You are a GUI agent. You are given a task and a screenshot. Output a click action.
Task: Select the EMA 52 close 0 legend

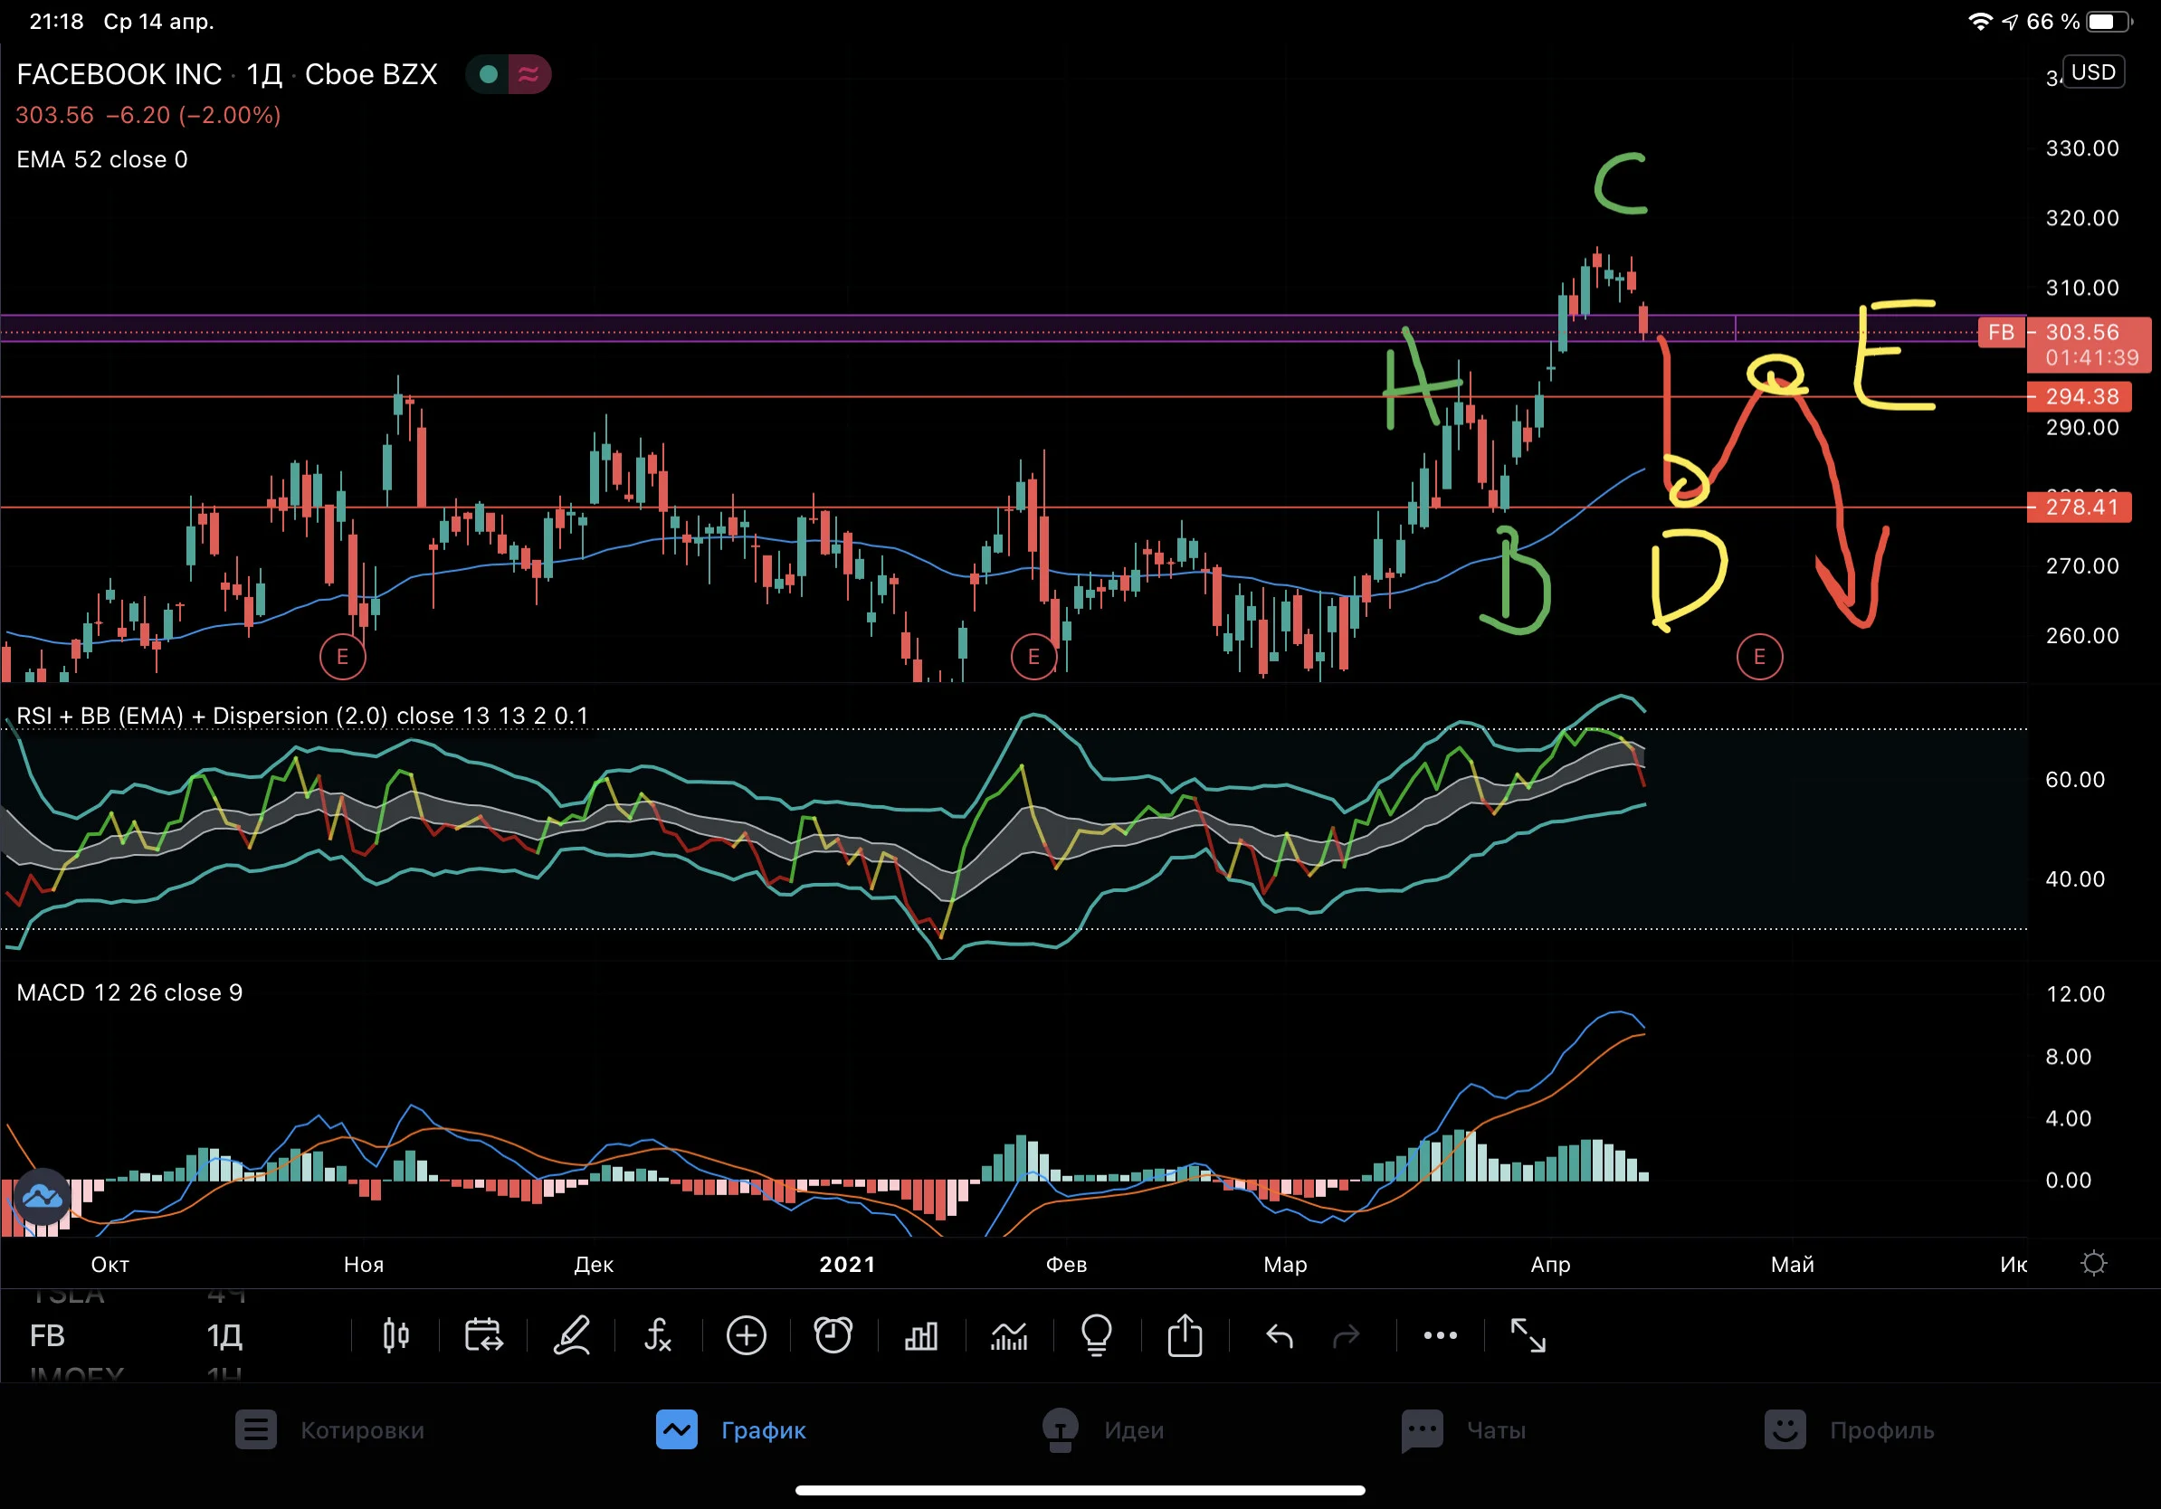[x=101, y=160]
